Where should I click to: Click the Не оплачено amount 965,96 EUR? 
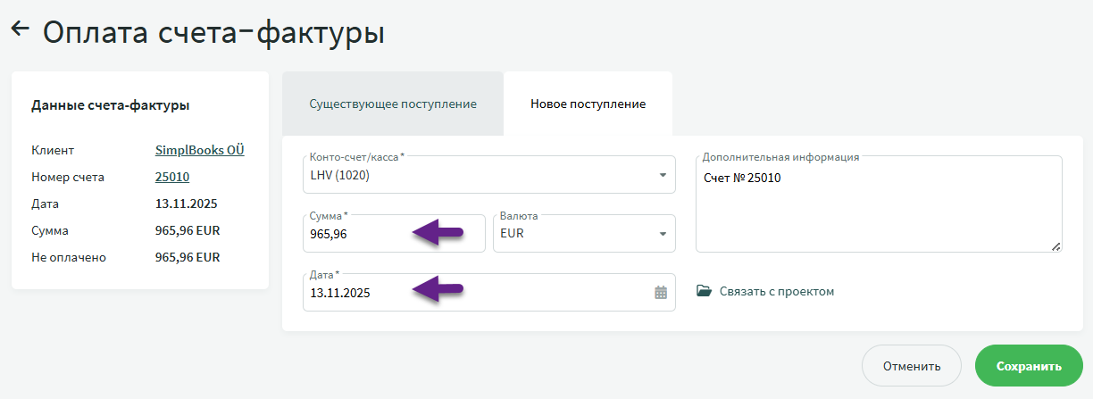[x=188, y=257]
